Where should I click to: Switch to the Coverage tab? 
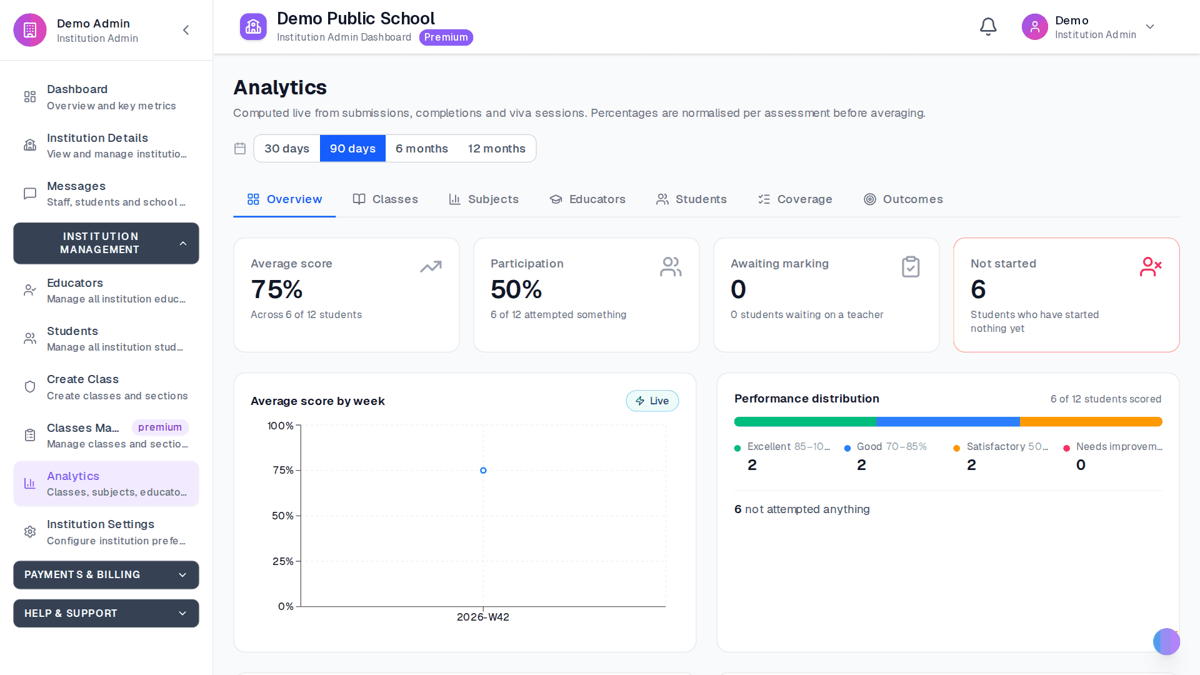point(795,199)
